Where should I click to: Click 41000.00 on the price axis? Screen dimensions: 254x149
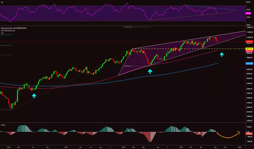250,103
